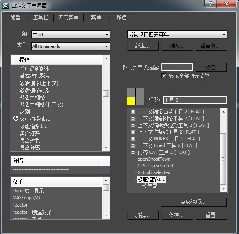Select the top-right gray quad square
Viewport: 239px width, 234px height.
[140, 92]
